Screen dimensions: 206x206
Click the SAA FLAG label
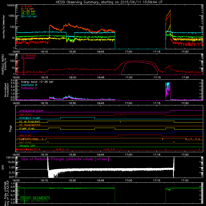click(25, 135)
